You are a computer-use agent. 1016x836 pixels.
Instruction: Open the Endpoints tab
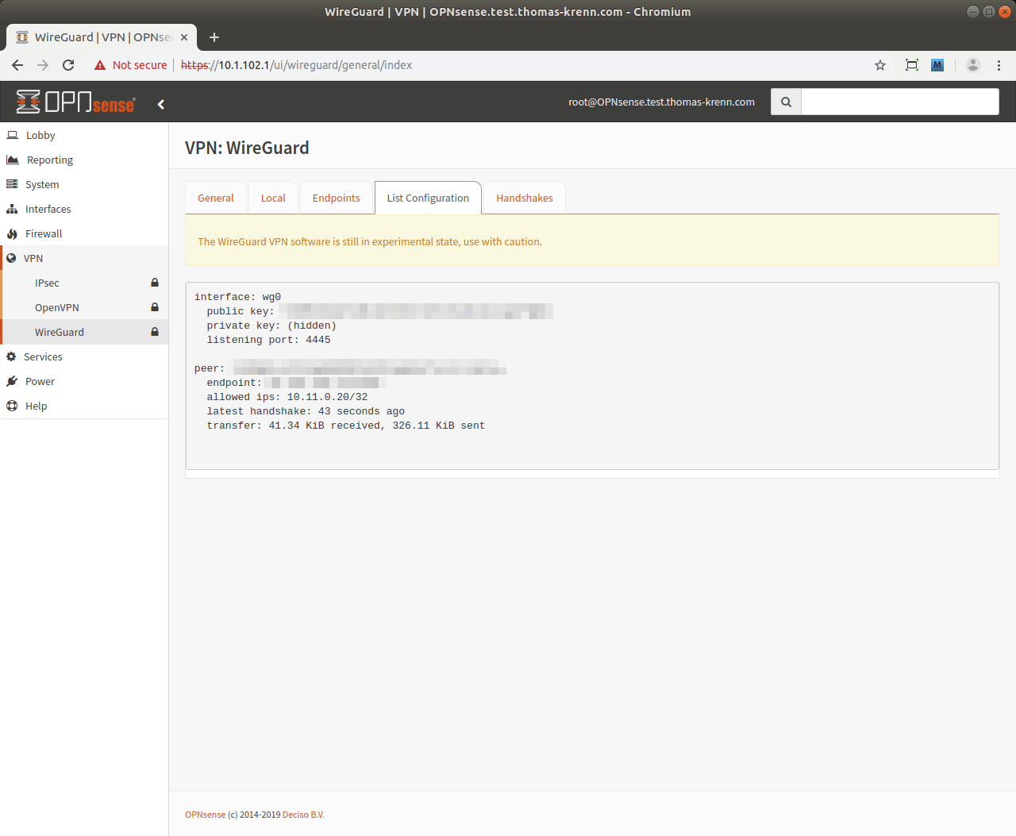click(336, 198)
